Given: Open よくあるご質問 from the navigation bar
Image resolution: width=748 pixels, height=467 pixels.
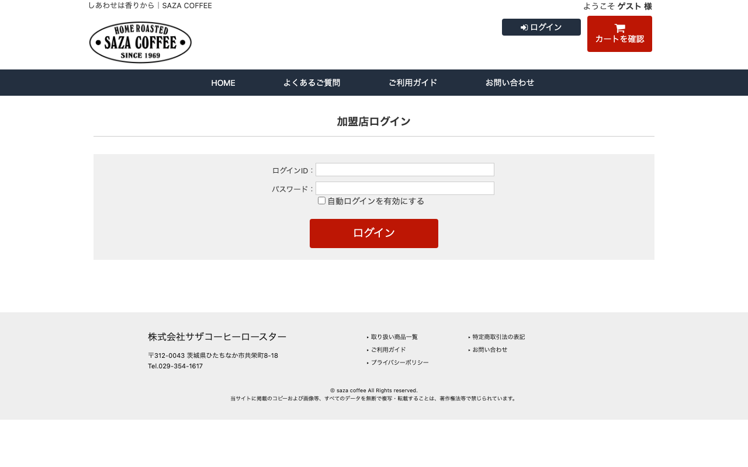Looking at the screenshot, I should pyautogui.click(x=311, y=82).
